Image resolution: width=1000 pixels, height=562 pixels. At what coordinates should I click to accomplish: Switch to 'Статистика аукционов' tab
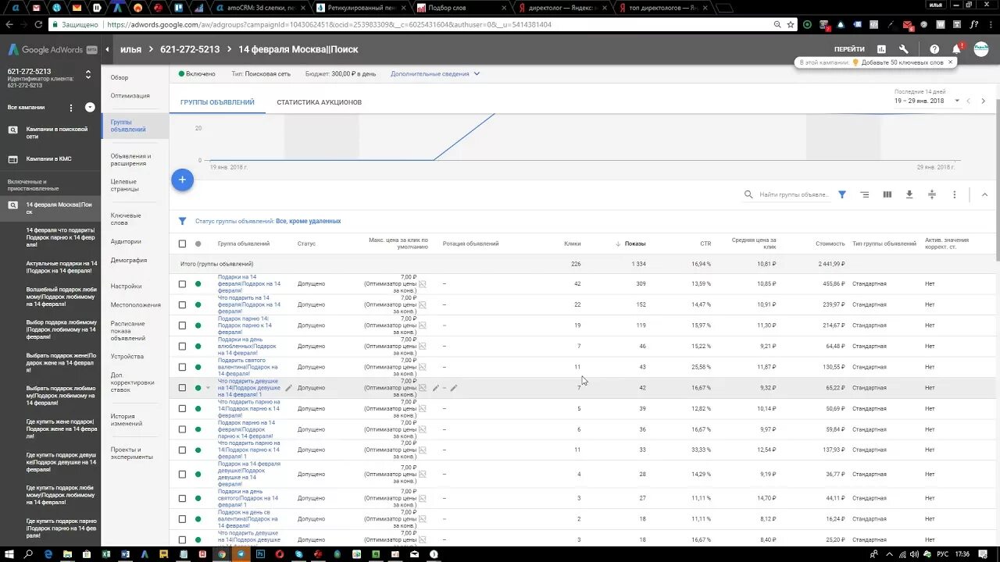pyautogui.click(x=319, y=102)
